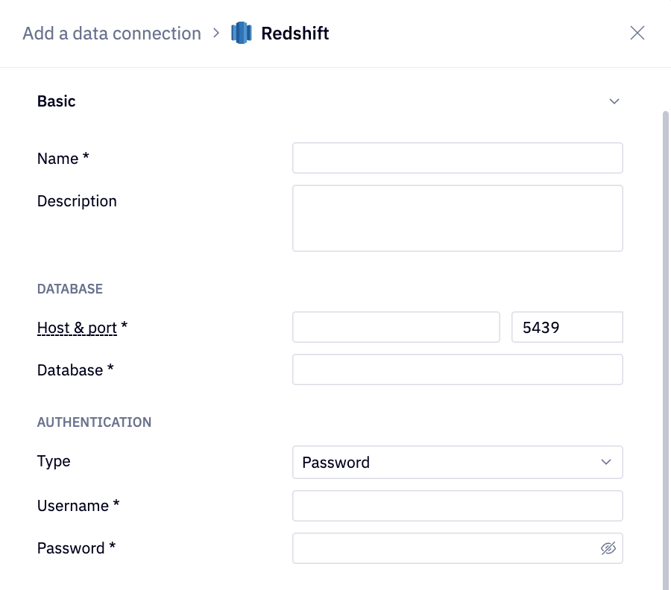Screen dimensions: 671x590
Task: Navigate back via Add a data connection
Action: pos(112,33)
